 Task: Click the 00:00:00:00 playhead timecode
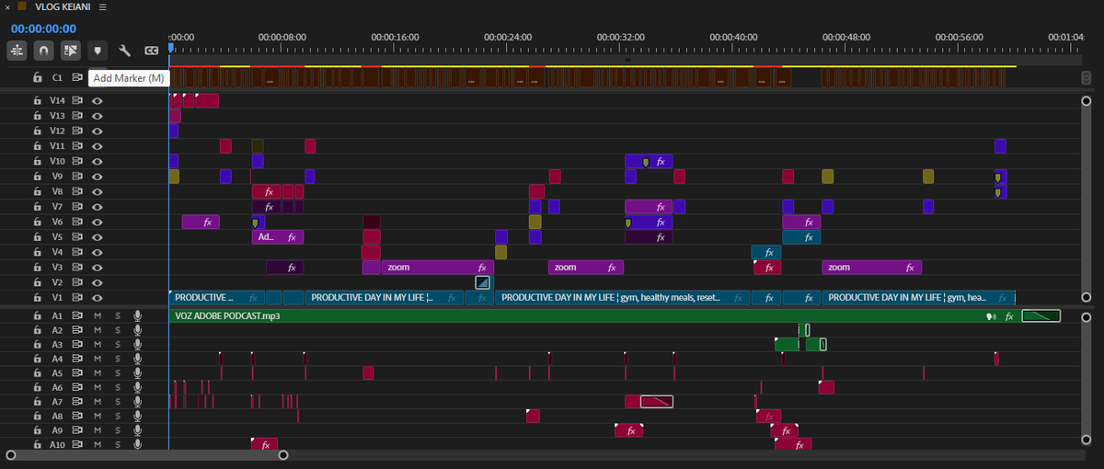pyautogui.click(x=43, y=29)
